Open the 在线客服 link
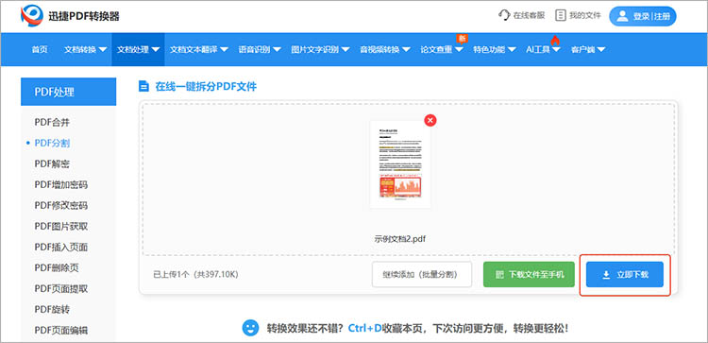The width and height of the screenshot is (708, 343). [x=521, y=15]
